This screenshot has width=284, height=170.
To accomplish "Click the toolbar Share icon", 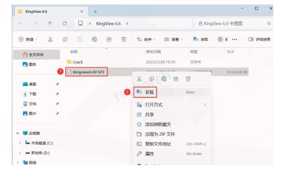I will [109, 39].
